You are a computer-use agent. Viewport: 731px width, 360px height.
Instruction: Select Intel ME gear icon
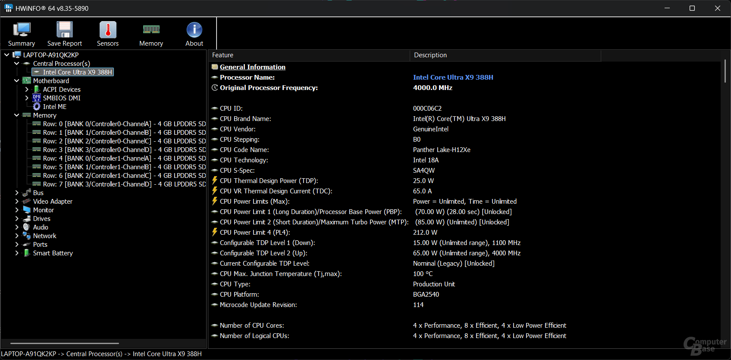click(37, 107)
